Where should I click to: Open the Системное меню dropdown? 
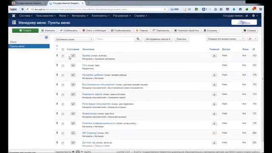click(x=74, y=40)
